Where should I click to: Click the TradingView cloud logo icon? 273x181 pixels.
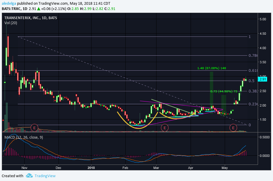coord(29,176)
